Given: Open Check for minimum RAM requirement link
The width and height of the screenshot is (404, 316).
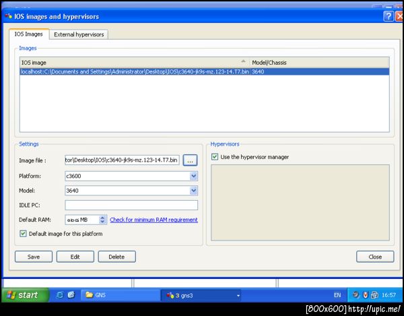Looking at the screenshot, I should [154, 220].
